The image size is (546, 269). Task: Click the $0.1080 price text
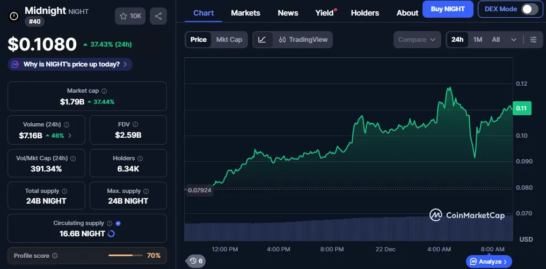[x=42, y=44]
